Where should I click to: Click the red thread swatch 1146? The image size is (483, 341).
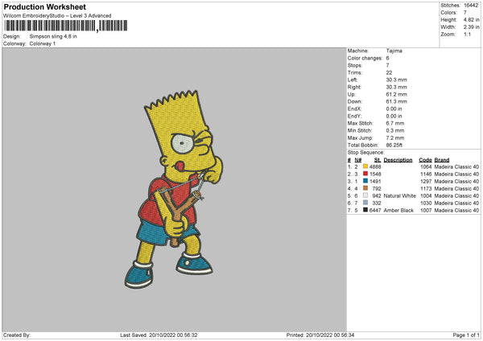[x=365, y=174]
